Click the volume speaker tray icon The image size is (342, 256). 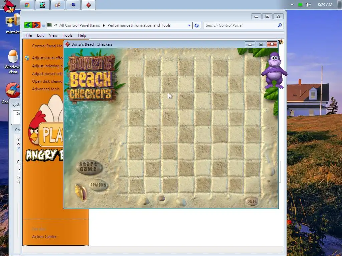[x=308, y=5]
